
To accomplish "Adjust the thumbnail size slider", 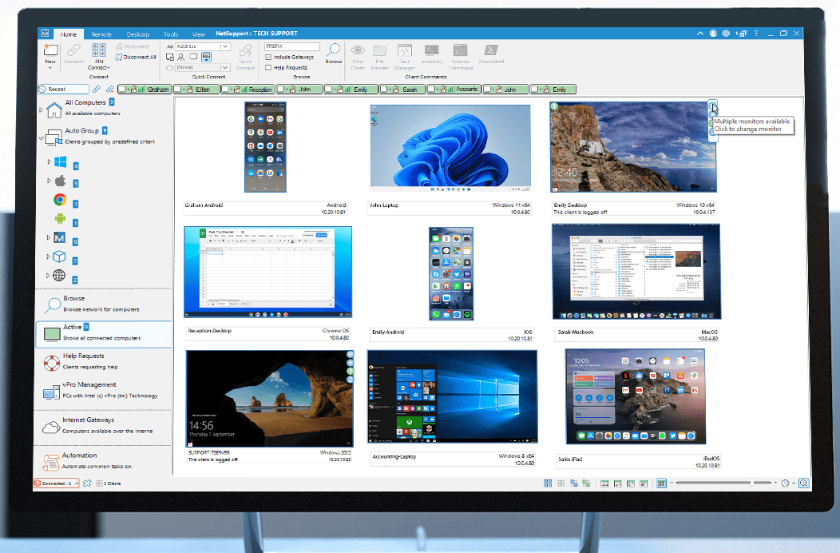I will click(723, 483).
